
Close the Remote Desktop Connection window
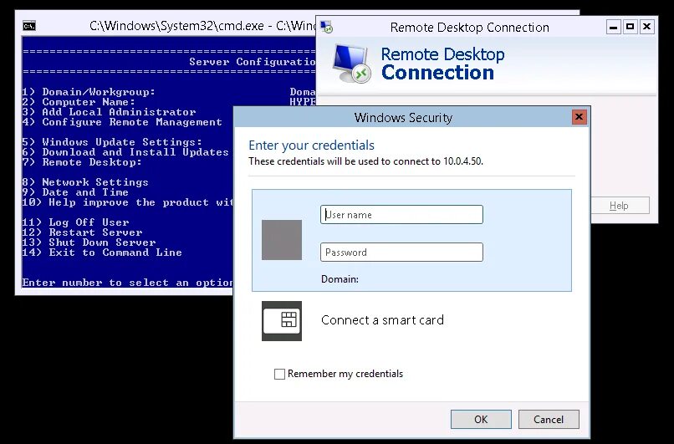pos(646,27)
